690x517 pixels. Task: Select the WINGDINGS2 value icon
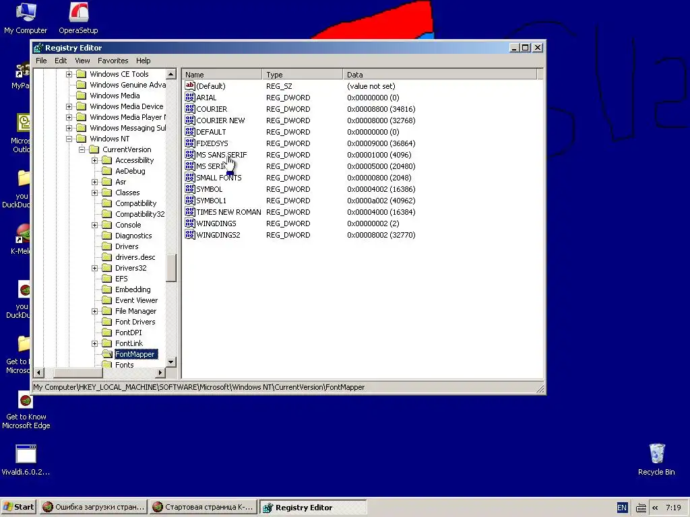pos(189,234)
